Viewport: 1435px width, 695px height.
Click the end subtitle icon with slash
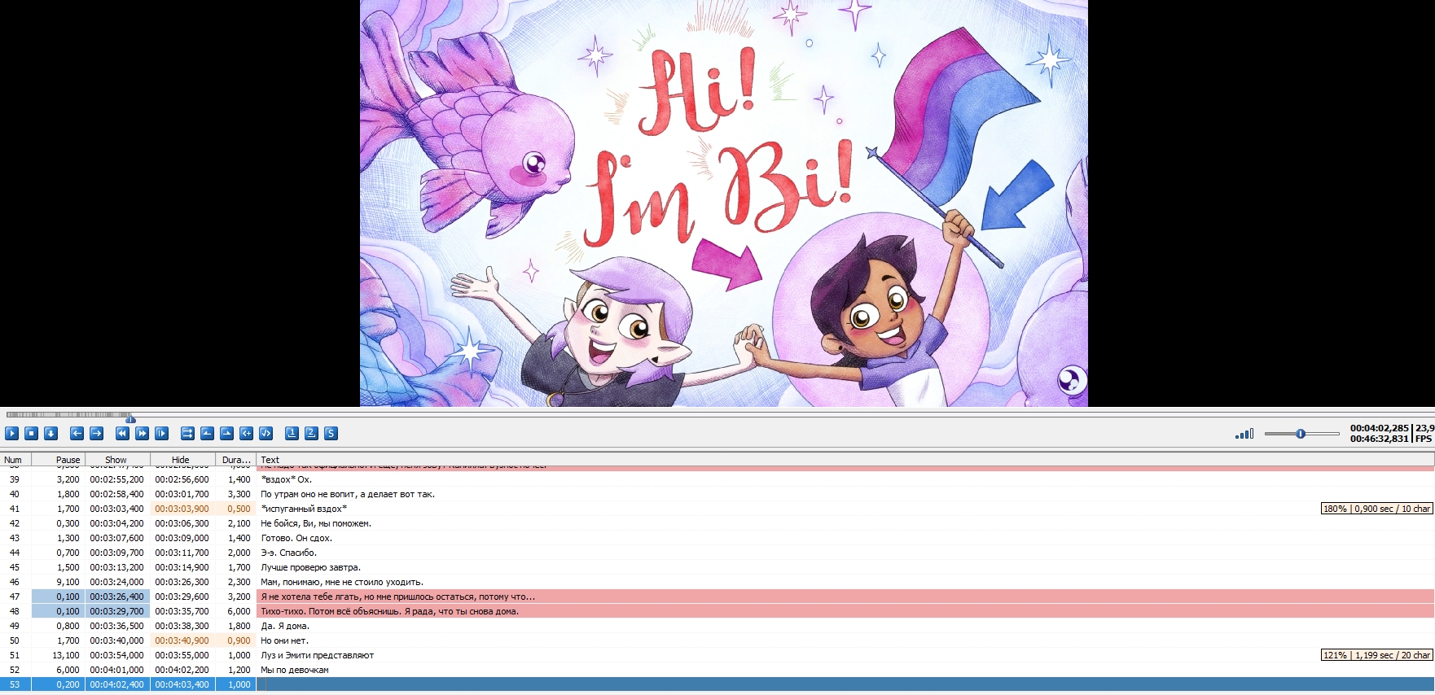(265, 434)
